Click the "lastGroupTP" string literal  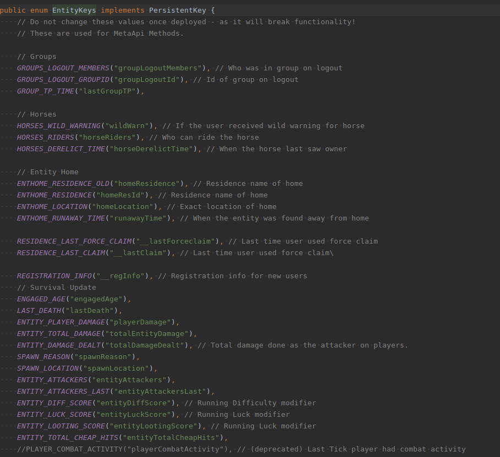coord(107,91)
